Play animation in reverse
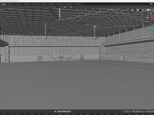 click(63, 111)
